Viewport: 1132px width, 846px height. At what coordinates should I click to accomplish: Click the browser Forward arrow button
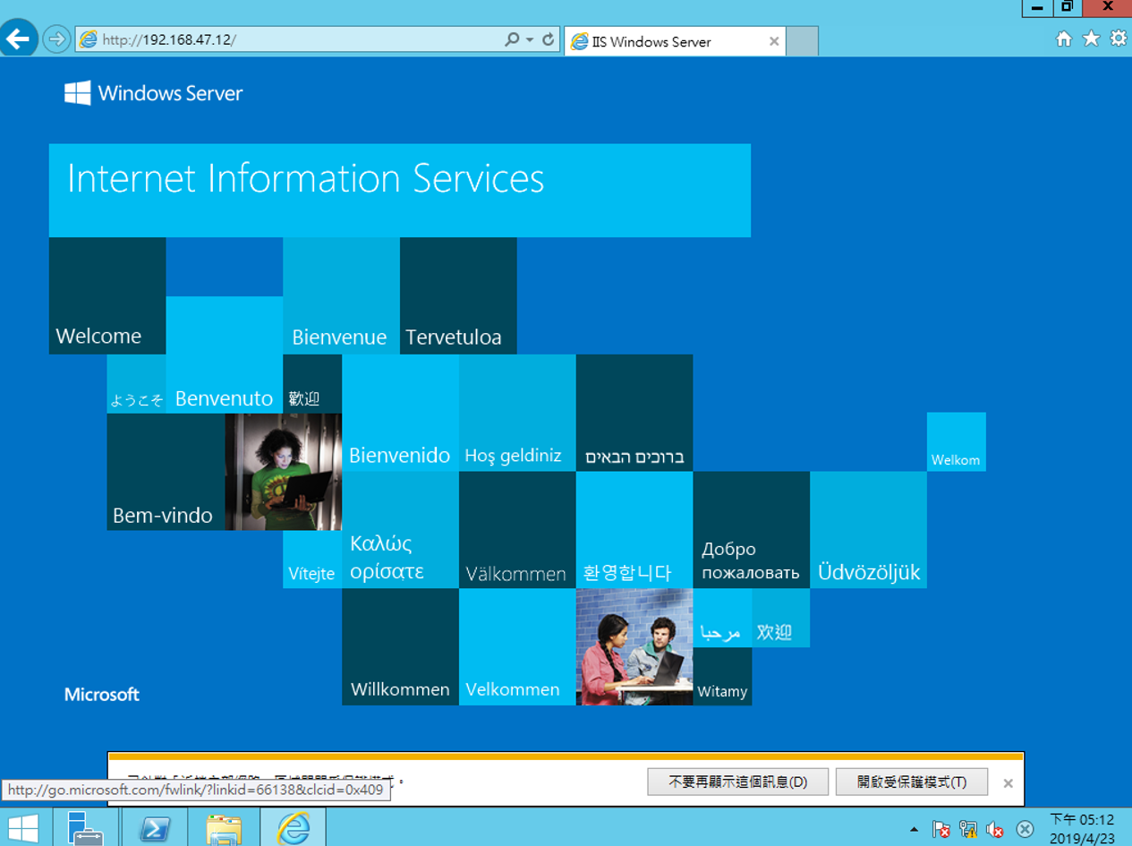pyautogui.click(x=56, y=39)
